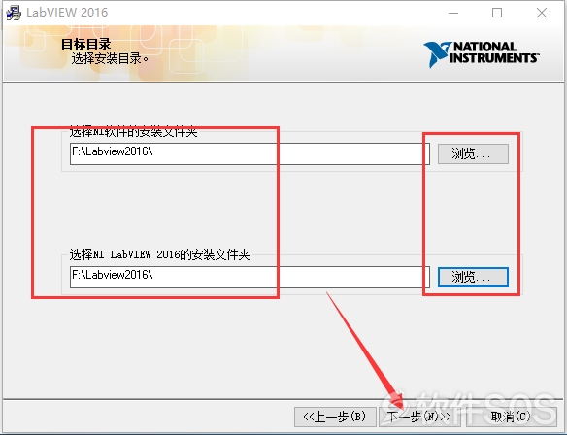This screenshot has width=567, height=435.
Task: Minimize the LabVIEW 2016 installer window
Action: [x=453, y=13]
